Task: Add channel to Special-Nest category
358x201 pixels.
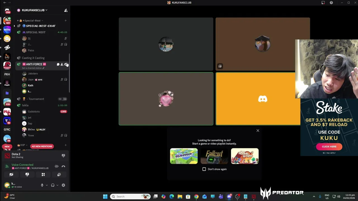Action: [65, 20]
